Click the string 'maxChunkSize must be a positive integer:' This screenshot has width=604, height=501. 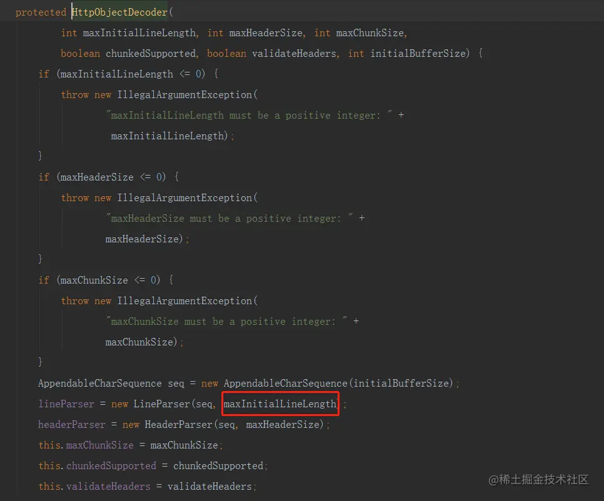coord(227,321)
